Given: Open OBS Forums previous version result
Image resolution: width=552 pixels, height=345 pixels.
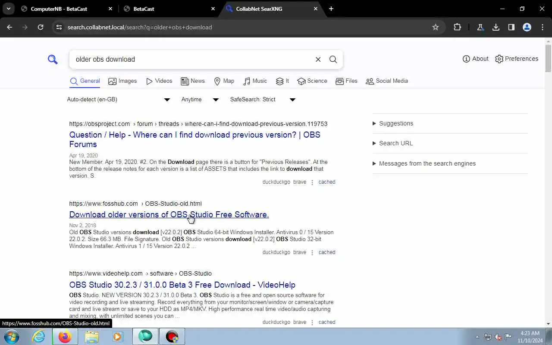Looking at the screenshot, I should 194,139.
